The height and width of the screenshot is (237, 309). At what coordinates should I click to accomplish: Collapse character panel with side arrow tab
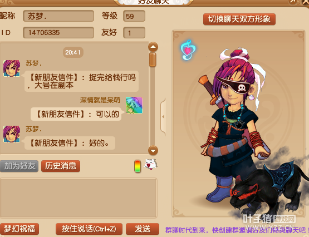163,117
